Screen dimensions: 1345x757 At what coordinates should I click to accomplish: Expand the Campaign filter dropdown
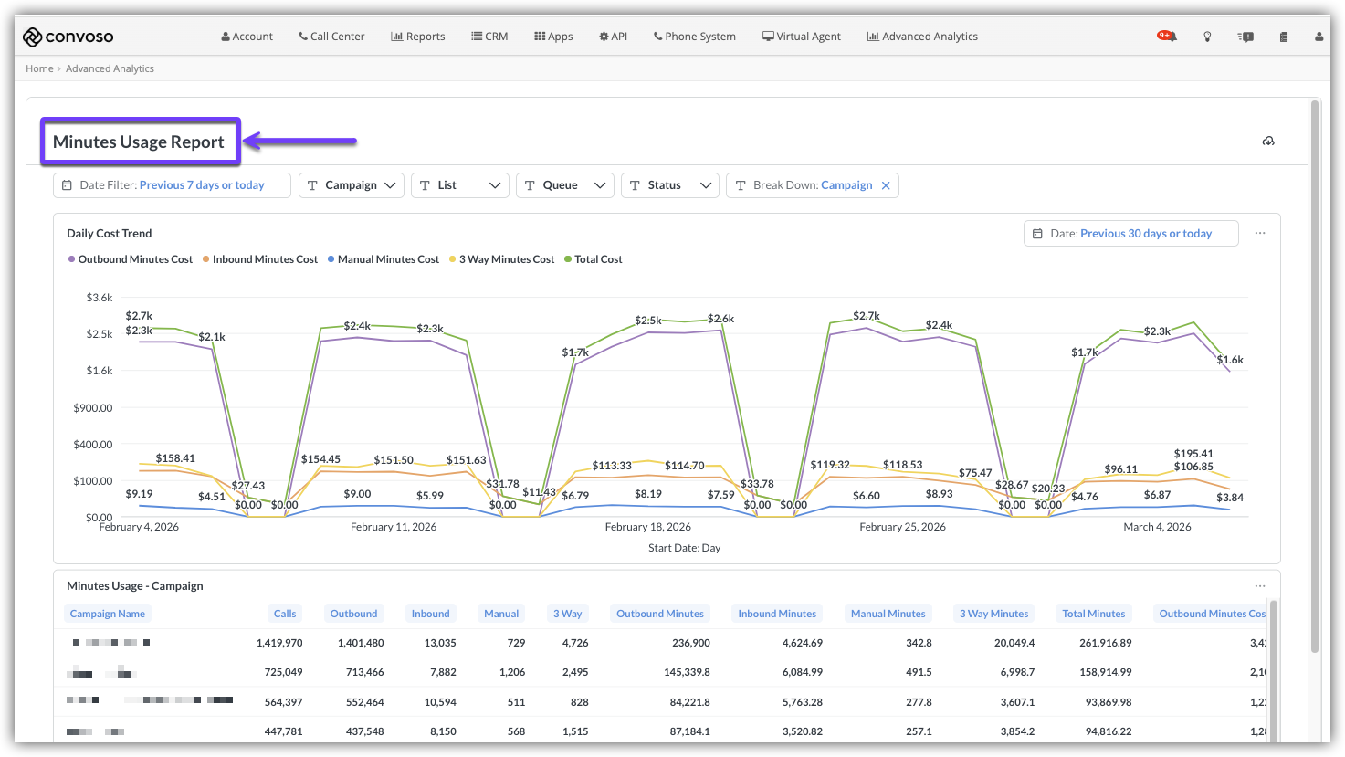352,185
